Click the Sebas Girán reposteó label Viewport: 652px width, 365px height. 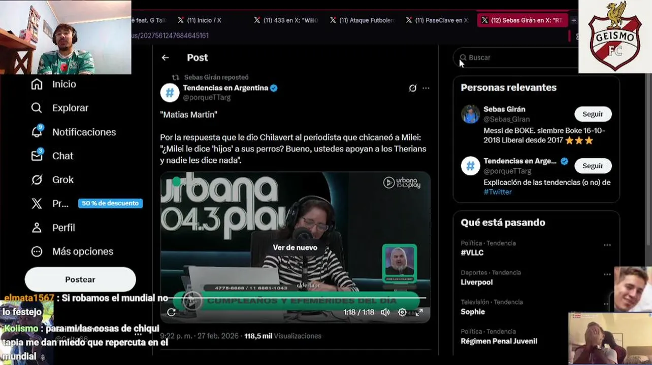216,78
